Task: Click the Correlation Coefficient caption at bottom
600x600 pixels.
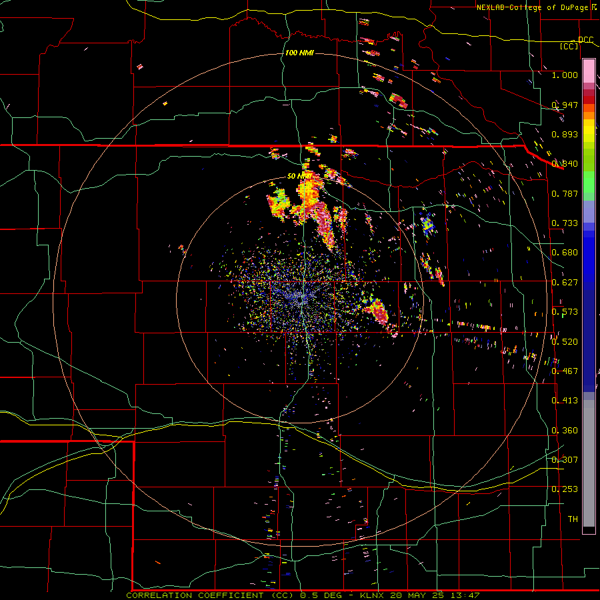Action: (x=303, y=595)
